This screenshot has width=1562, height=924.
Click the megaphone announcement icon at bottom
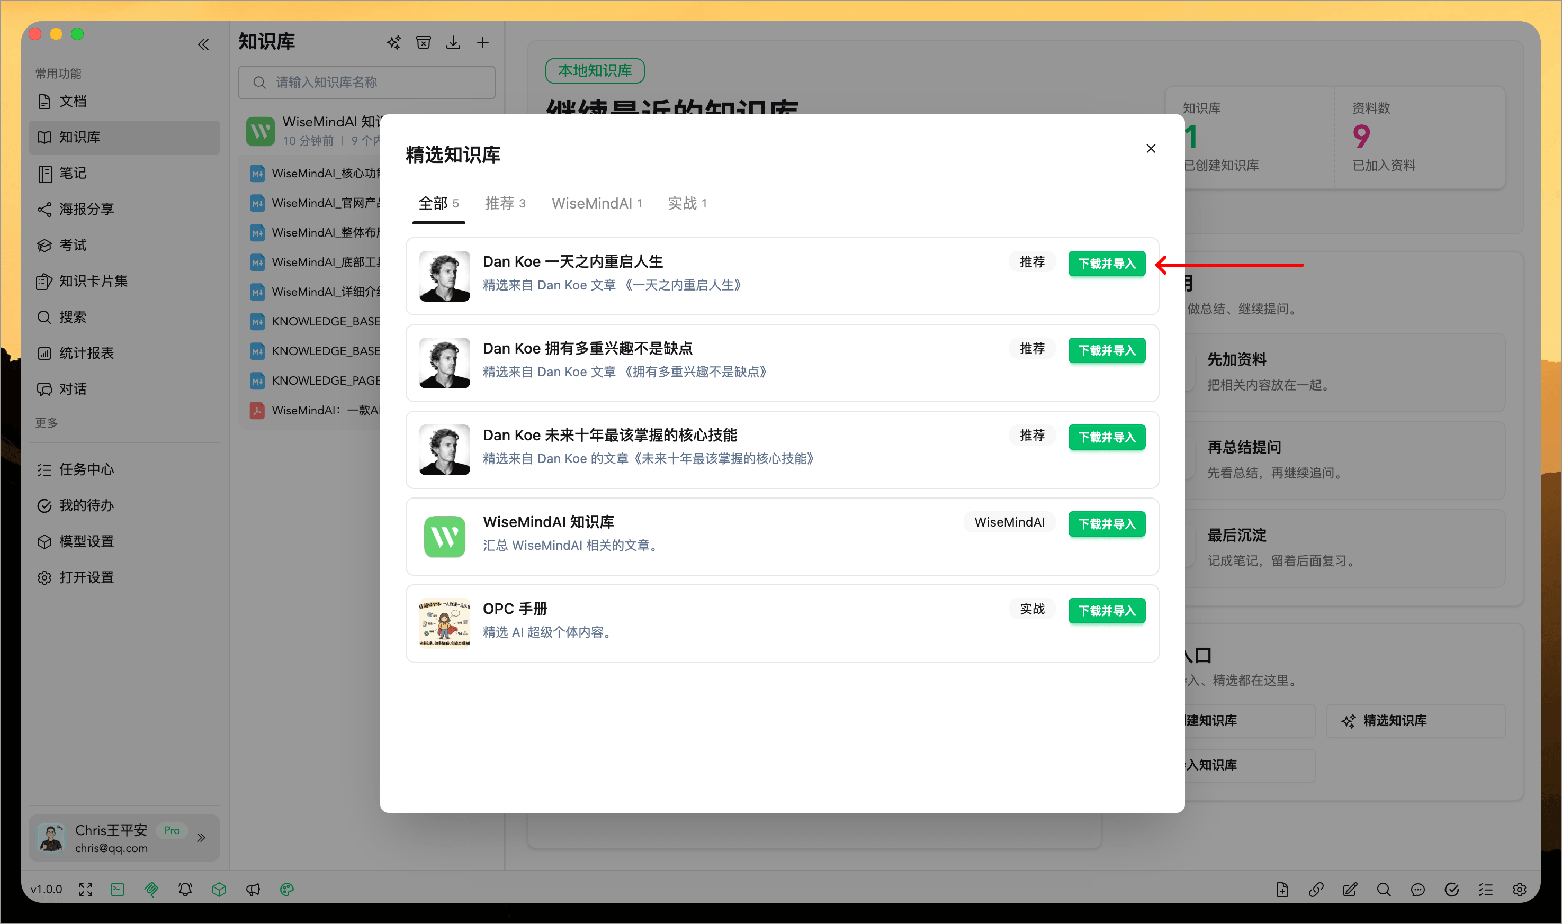pos(253,889)
